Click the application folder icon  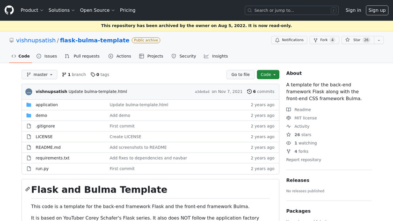click(x=29, y=105)
